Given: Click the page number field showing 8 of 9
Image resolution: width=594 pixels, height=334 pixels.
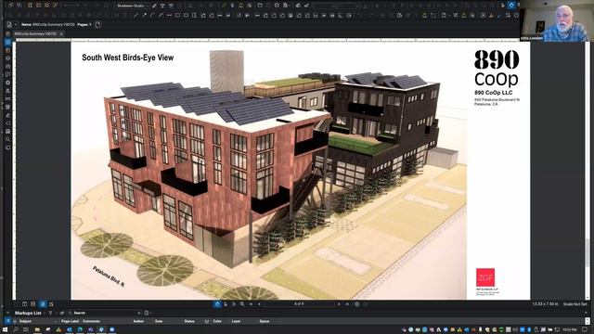Looking at the screenshot, I should point(299,304).
